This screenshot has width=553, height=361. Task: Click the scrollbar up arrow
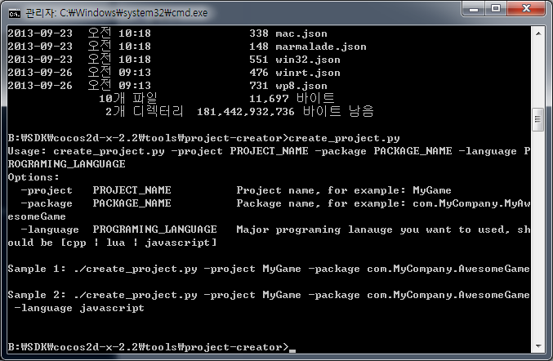click(538, 33)
